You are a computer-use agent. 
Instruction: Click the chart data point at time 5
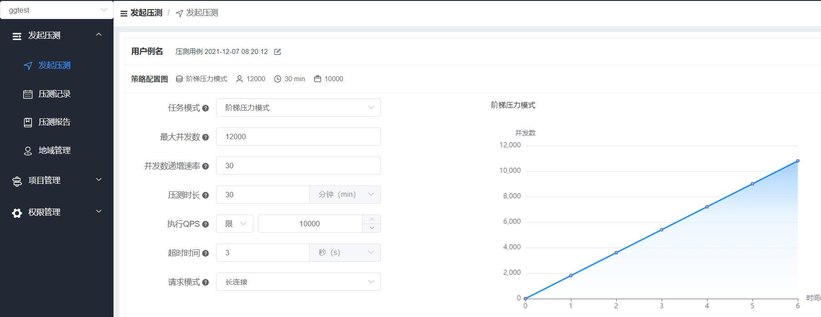pyautogui.click(x=752, y=184)
